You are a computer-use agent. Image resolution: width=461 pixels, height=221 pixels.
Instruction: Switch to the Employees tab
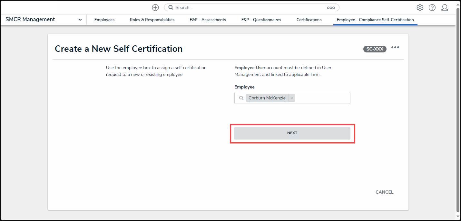pos(104,20)
